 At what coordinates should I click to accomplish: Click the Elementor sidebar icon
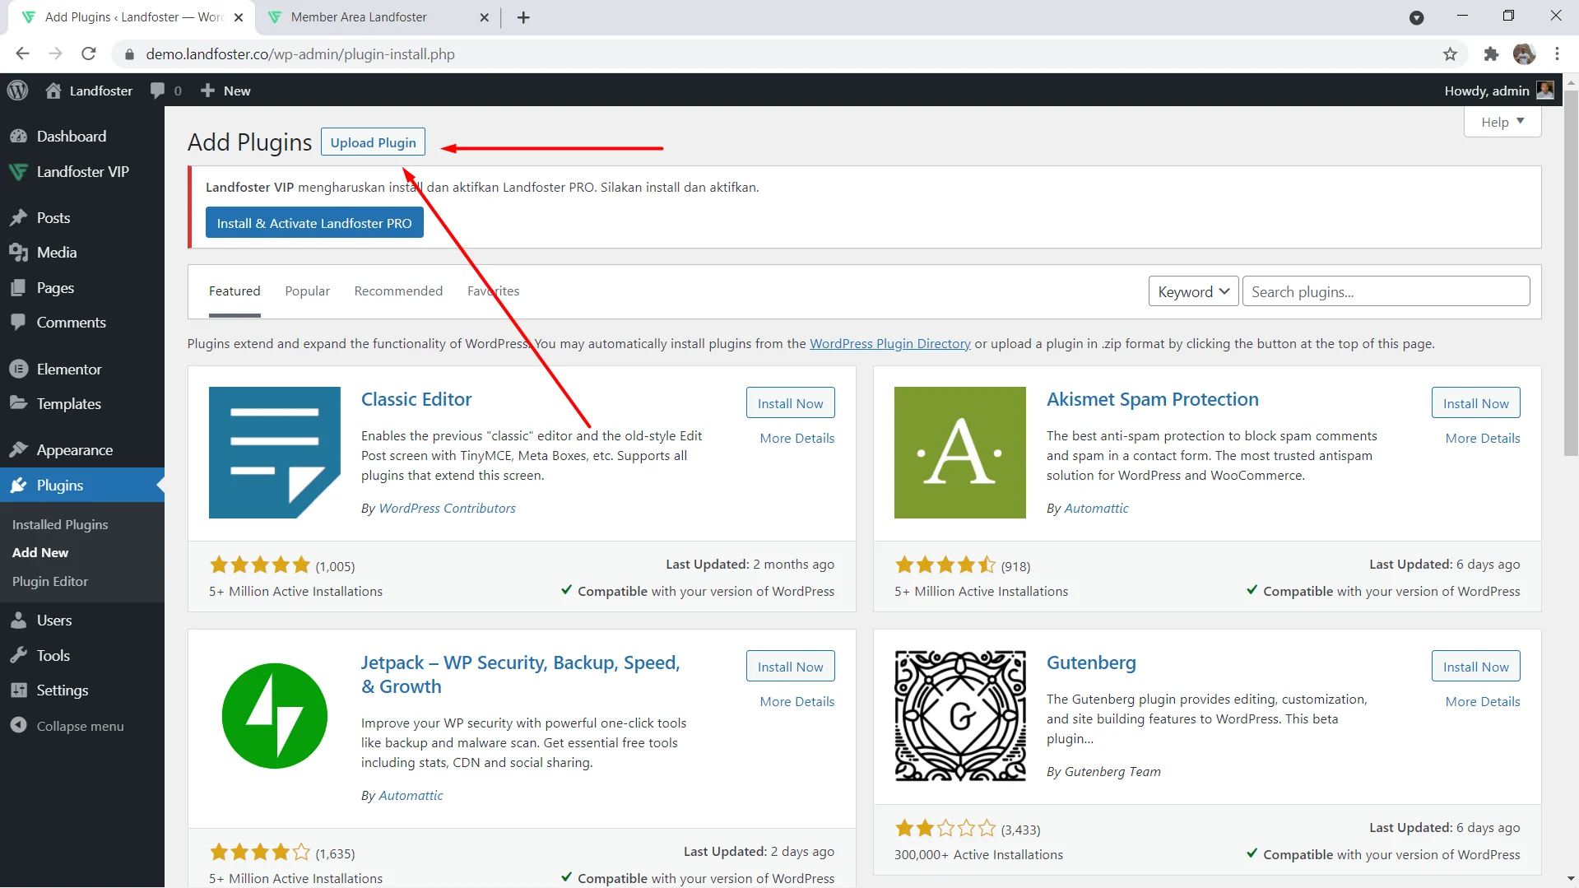(x=18, y=370)
